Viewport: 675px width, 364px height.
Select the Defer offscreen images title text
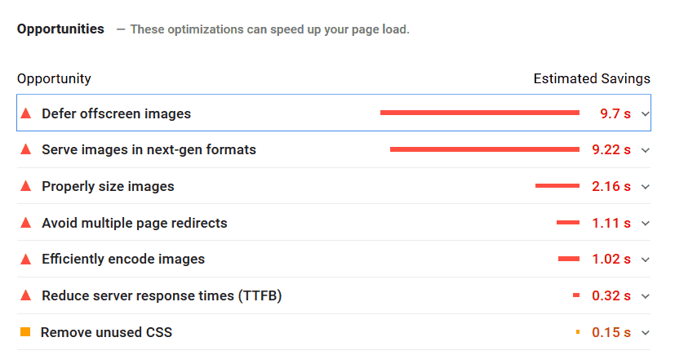click(x=116, y=113)
